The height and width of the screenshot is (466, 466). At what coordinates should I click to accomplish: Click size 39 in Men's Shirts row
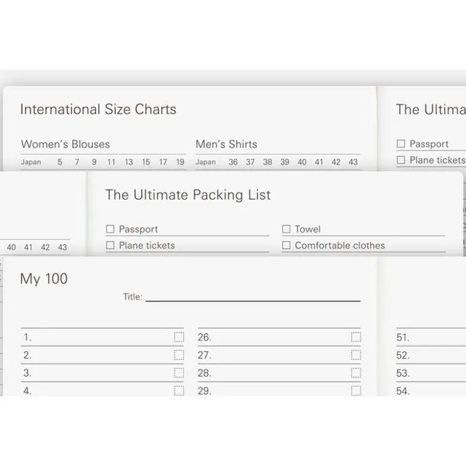285,162
